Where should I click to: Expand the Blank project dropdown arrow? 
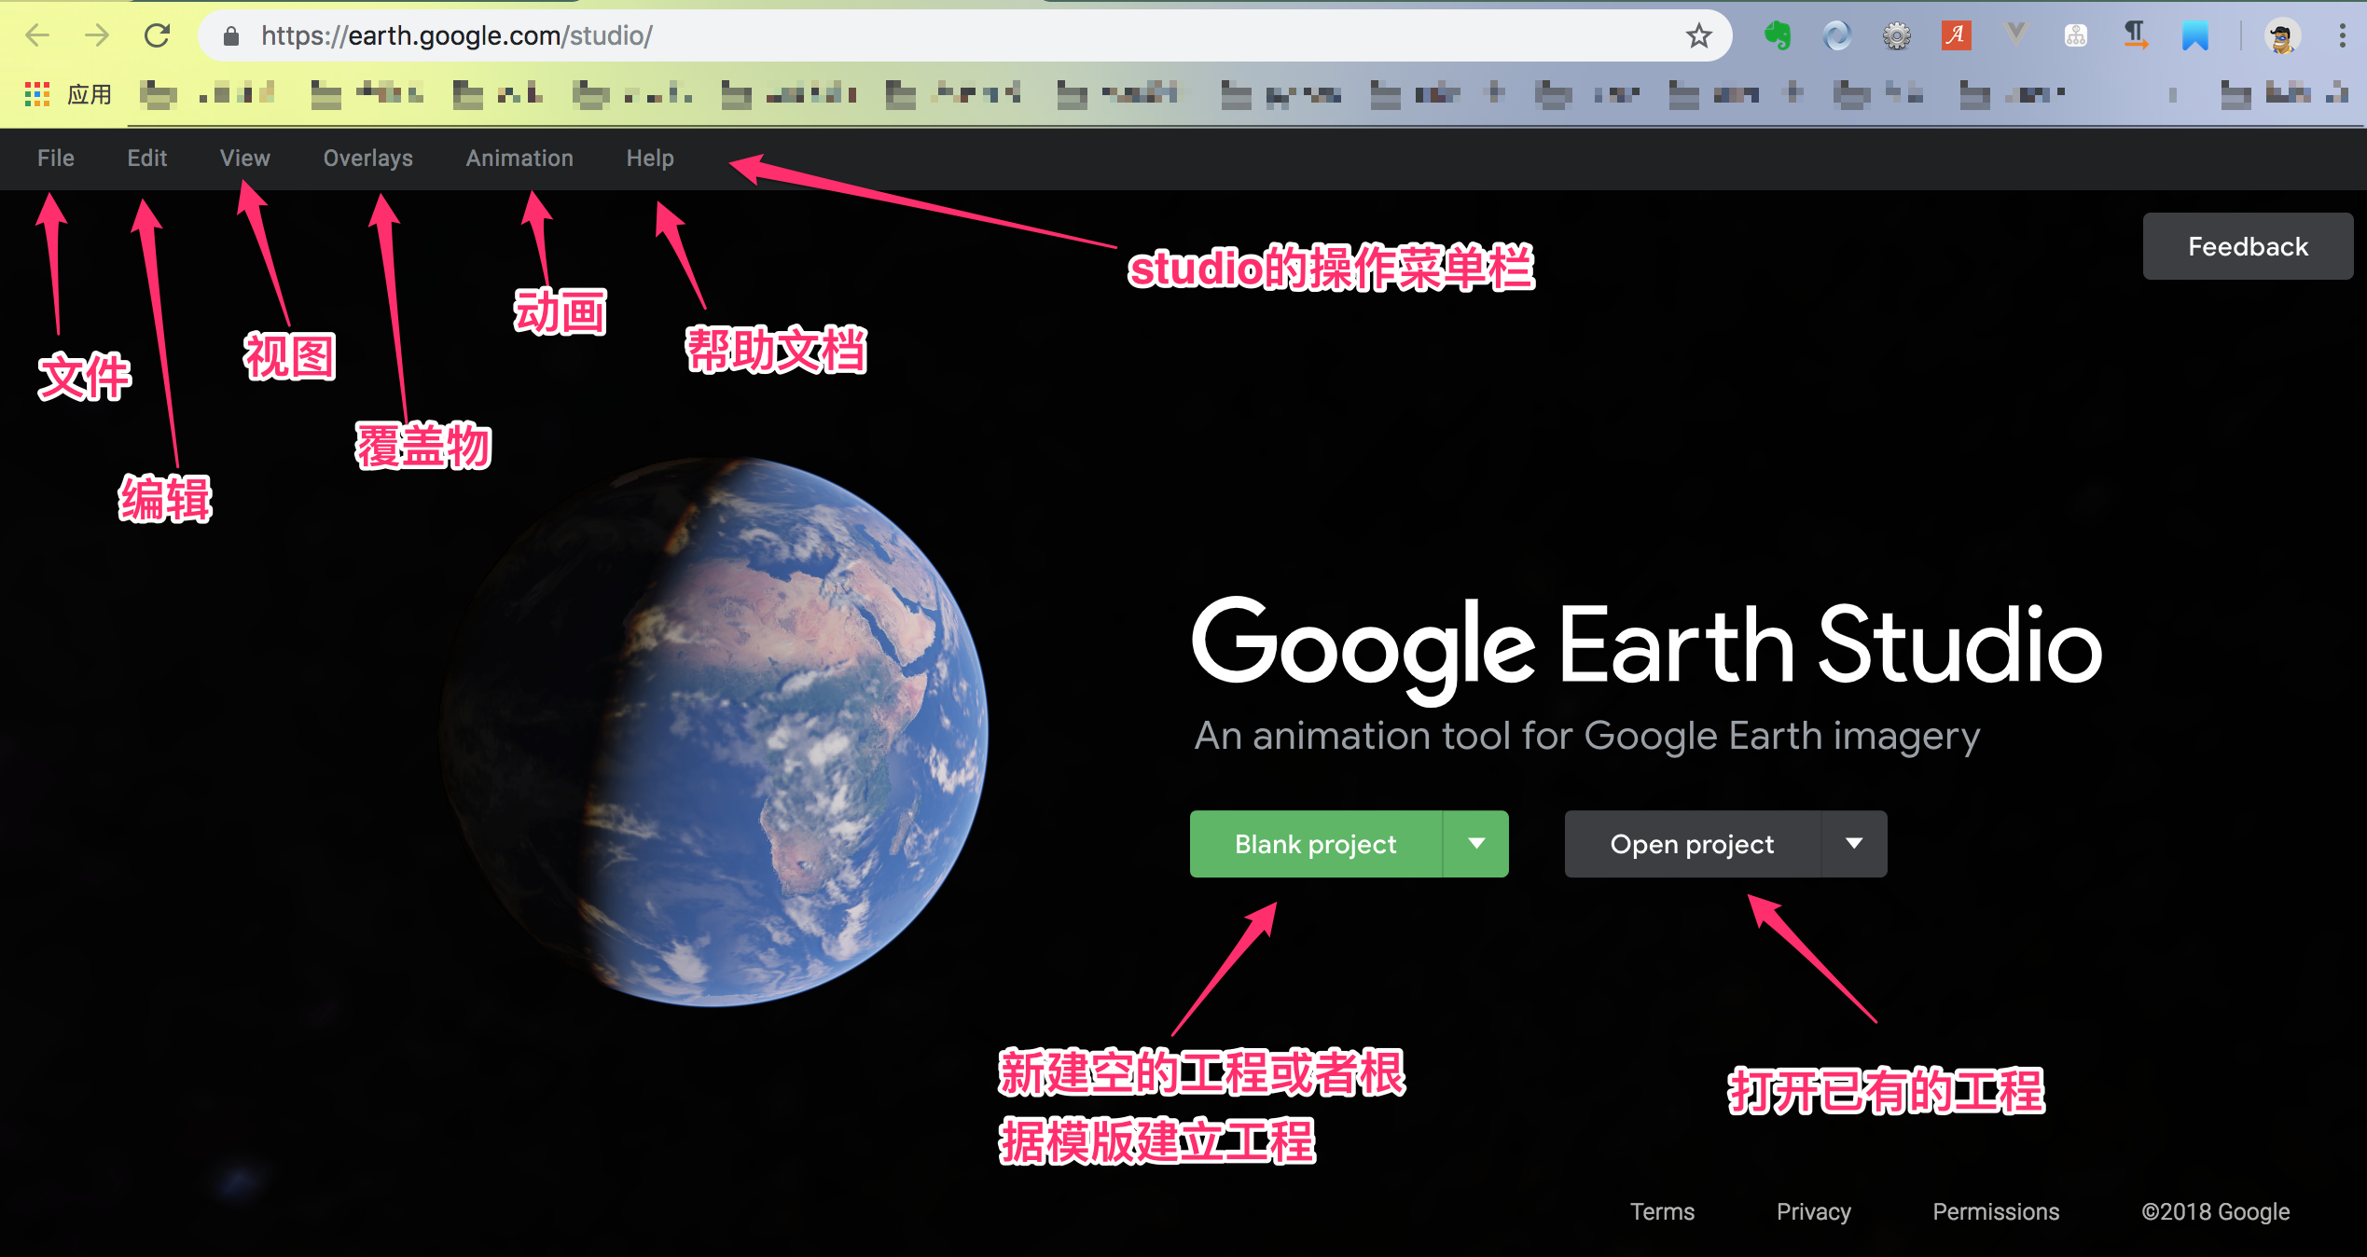pyautogui.click(x=1476, y=844)
